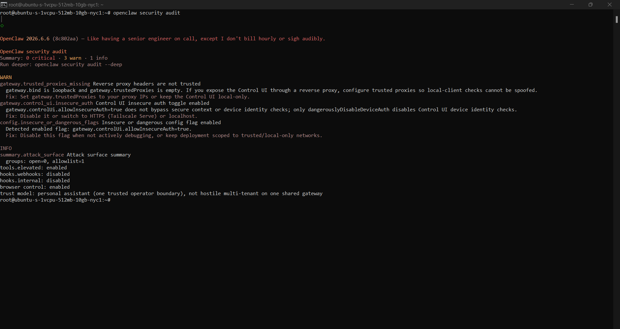Click 'hooks.internal: disabled' line
The width and height of the screenshot is (620, 329).
click(35, 181)
